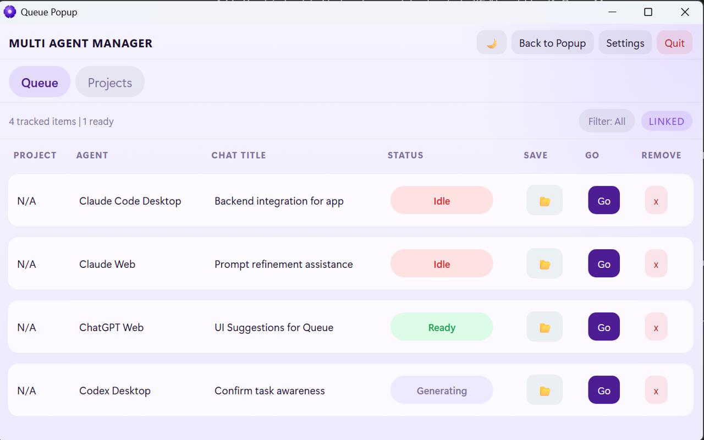Open the Filter: All dropdown

click(x=607, y=121)
